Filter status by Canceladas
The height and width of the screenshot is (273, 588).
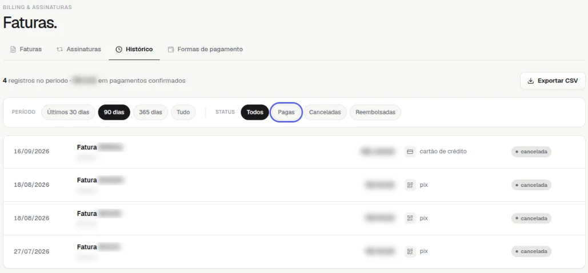[x=325, y=112]
